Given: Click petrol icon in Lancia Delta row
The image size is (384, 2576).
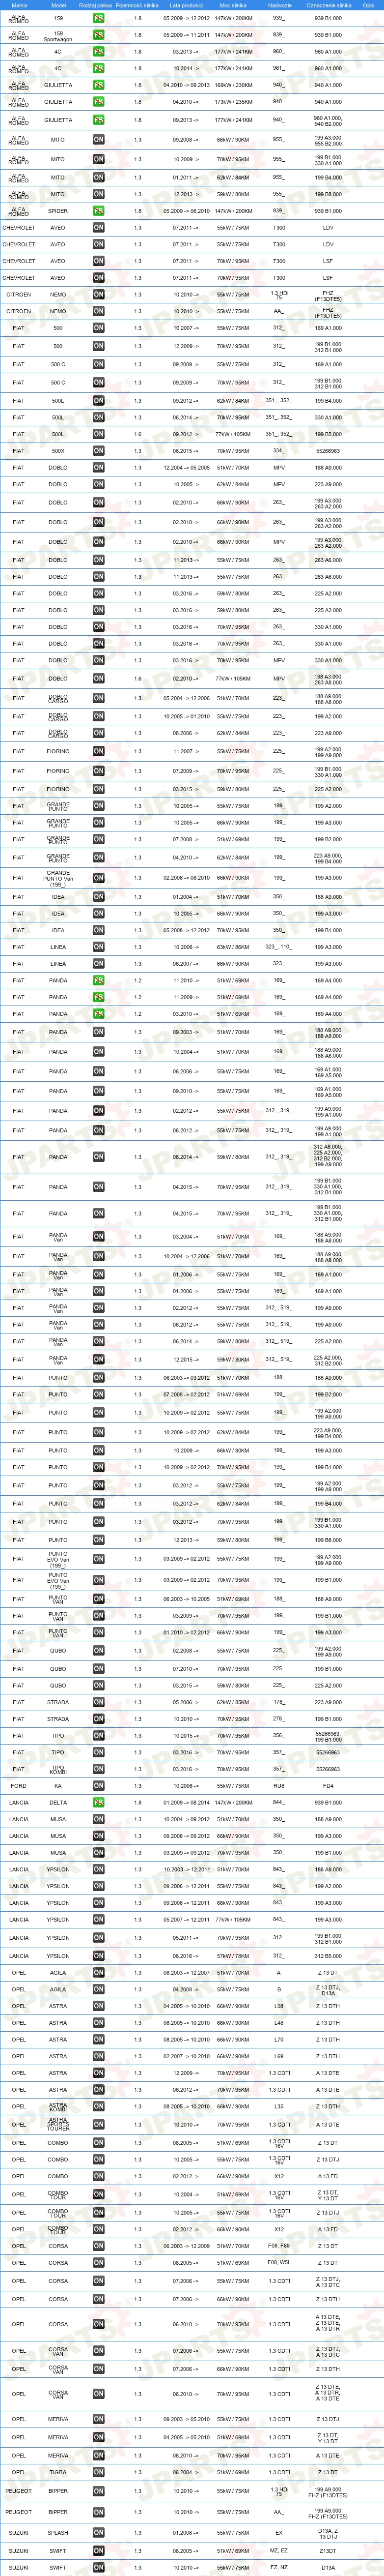Looking at the screenshot, I should pos(98,1803).
